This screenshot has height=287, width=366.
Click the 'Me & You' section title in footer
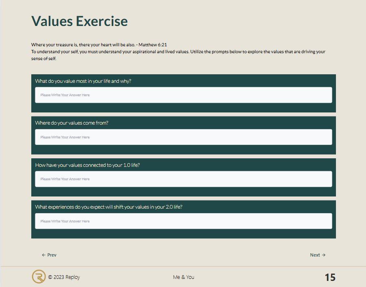pos(184,277)
